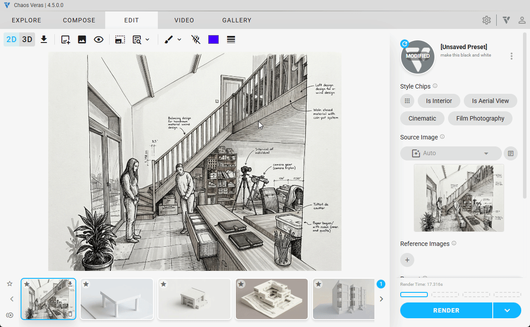
Task: Go to previous thumbnails with left chevron
Action: click(12, 299)
